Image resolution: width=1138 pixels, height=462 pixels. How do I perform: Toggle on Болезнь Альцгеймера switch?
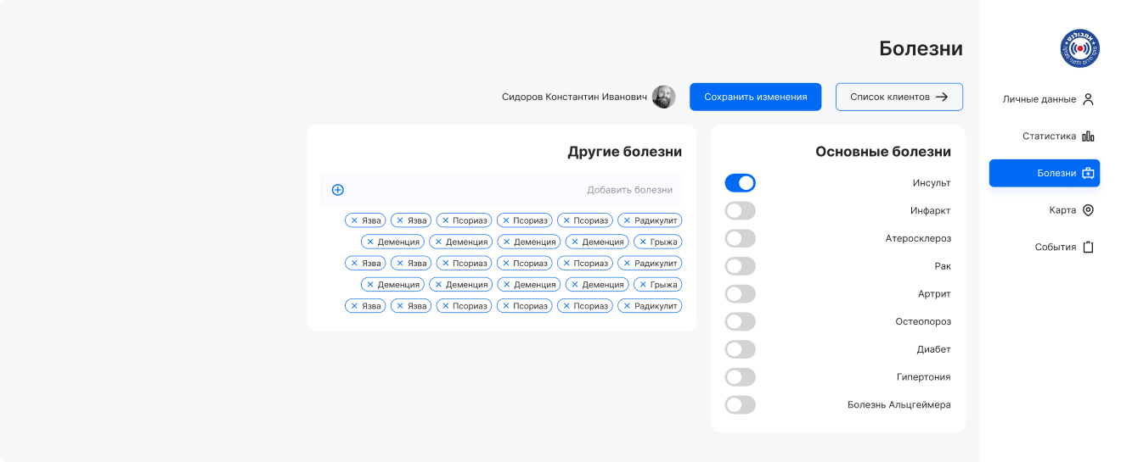pos(740,405)
